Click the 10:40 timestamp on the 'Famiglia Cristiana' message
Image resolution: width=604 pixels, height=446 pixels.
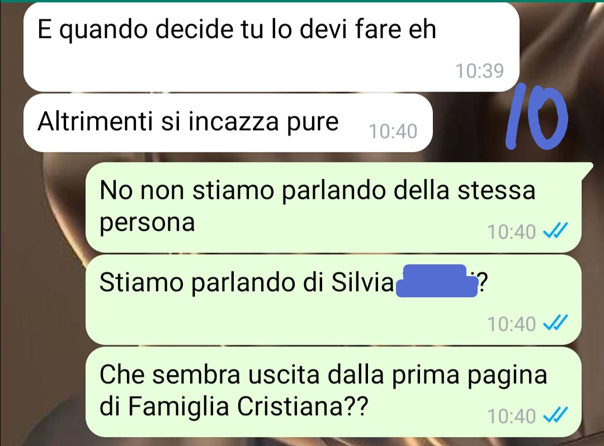coord(512,416)
